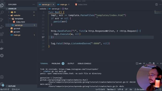Click the templates/index.html string on line 10

pyautogui.click(x=110, y=15)
